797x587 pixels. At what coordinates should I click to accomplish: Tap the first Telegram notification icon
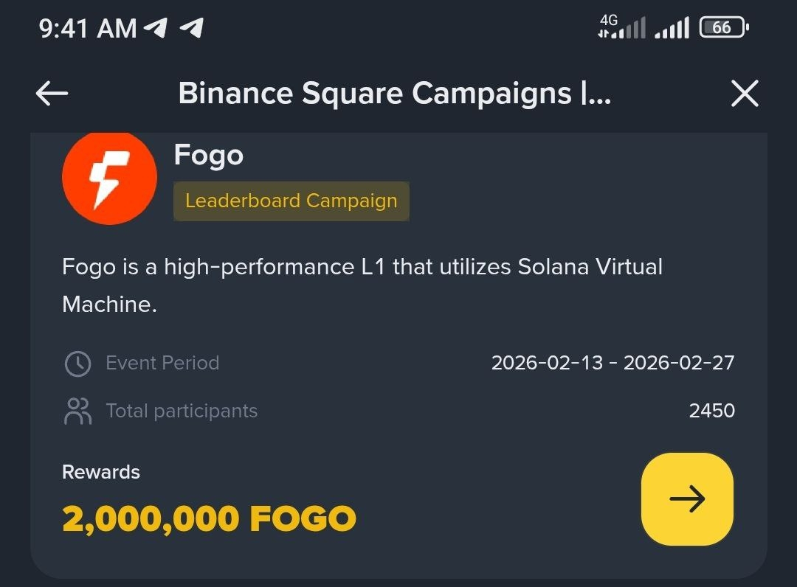(156, 28)
